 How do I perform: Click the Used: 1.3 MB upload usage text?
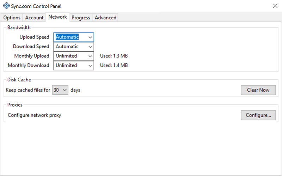114,56
